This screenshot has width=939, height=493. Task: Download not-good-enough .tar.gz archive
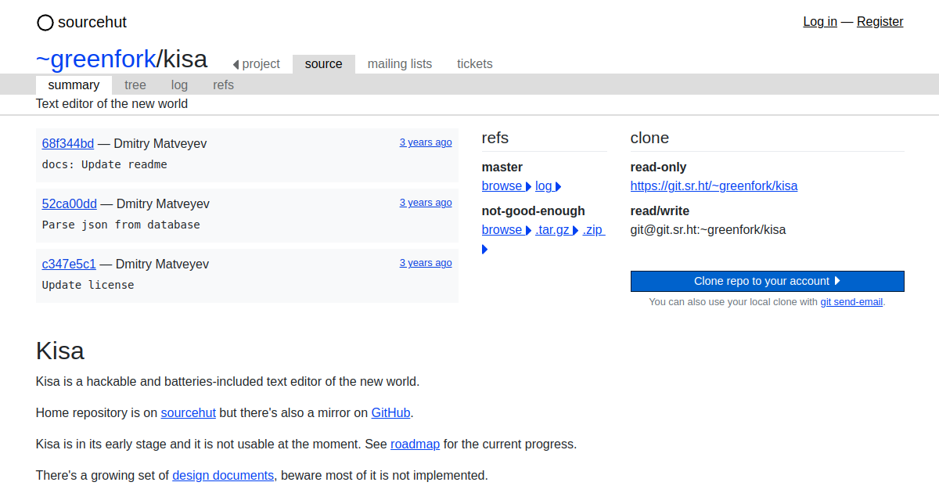[x=556, y=229]
